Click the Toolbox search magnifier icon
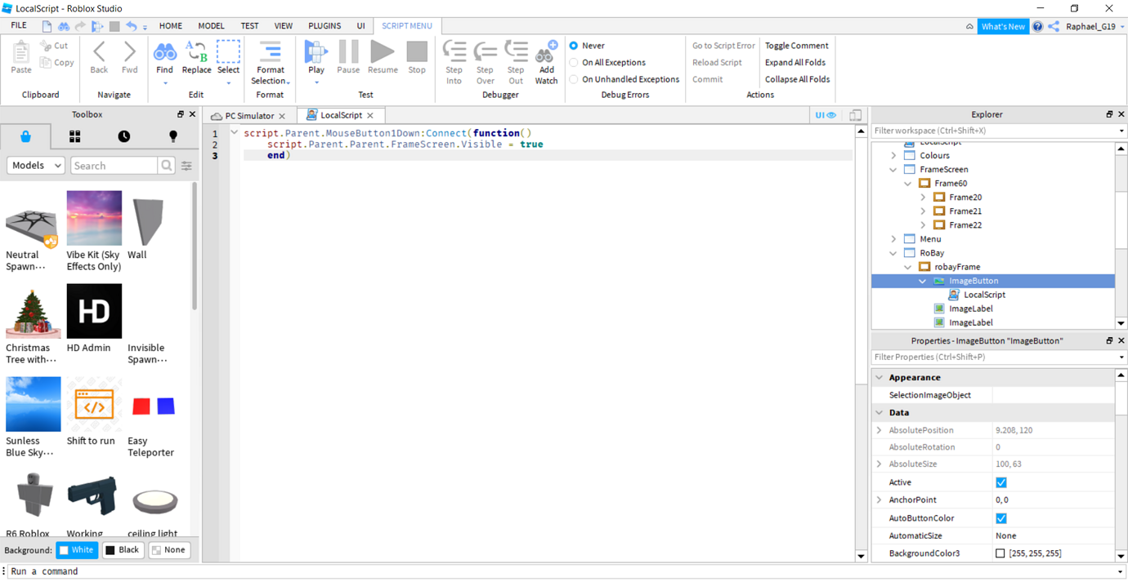 167,166
